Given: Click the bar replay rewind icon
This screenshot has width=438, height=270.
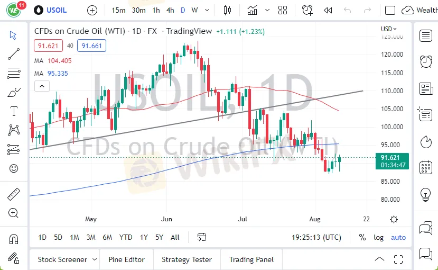Looking at the screenshot, I should coord(328,10).
